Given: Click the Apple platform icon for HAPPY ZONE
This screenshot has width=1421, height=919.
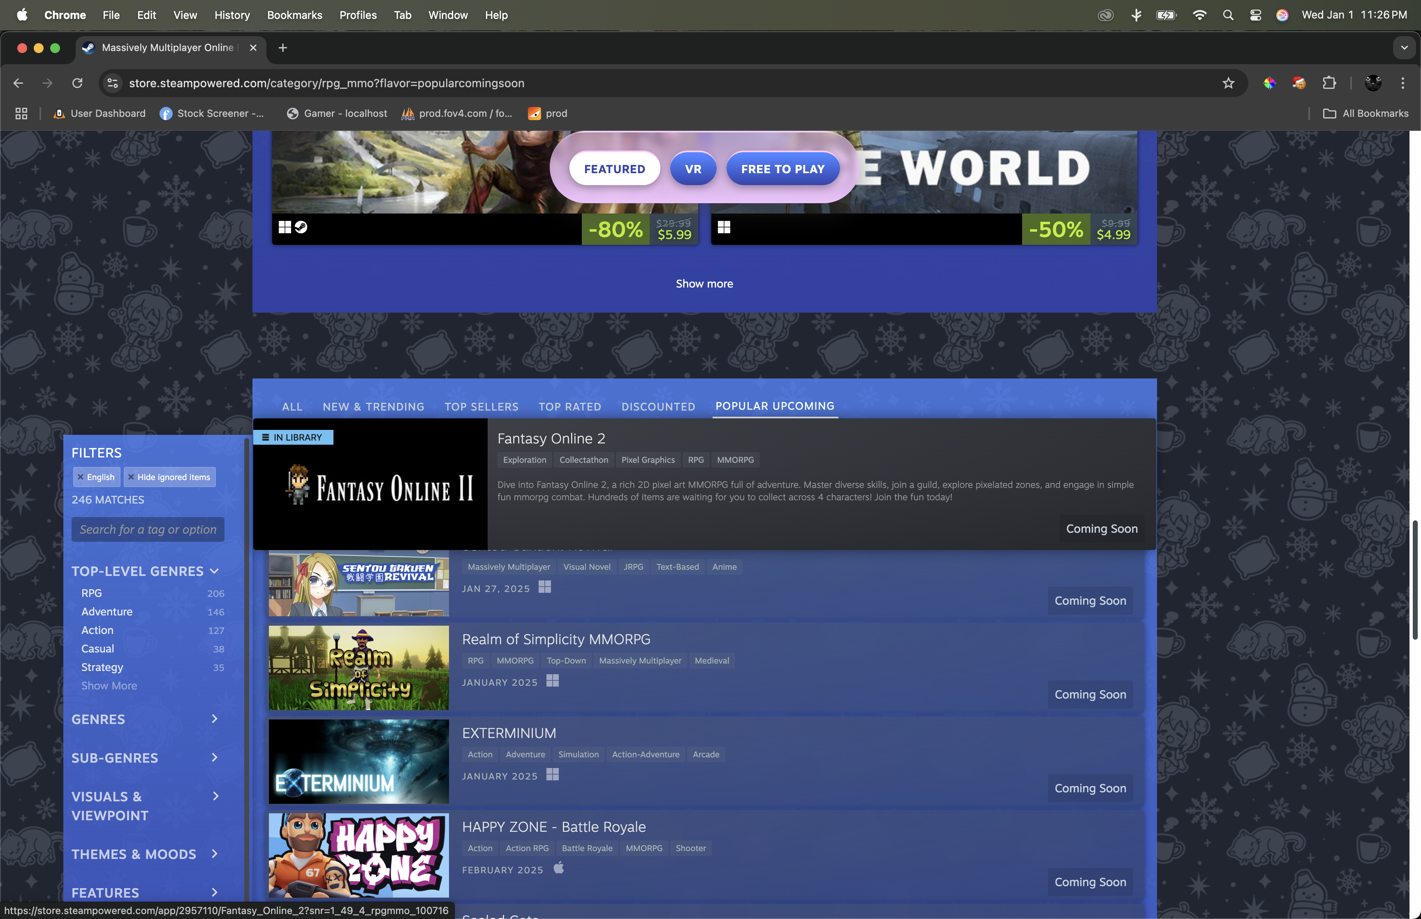Looking at the screenshot, I should (558, 868).
